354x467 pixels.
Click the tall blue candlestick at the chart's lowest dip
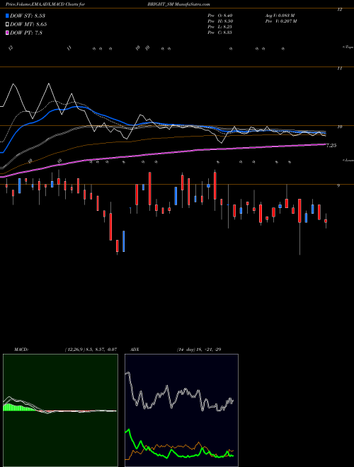(x=124, y=241)
